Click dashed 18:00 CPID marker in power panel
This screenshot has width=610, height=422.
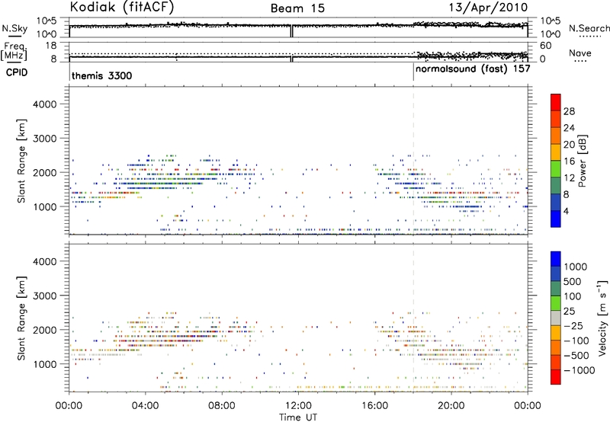click(x=413, y=161)
